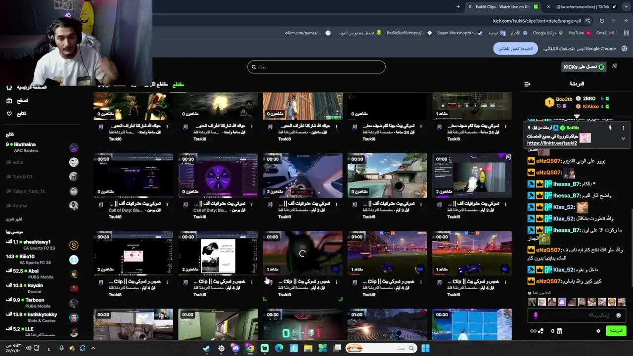Switch to the Kick Tsuki6 Clips tab

coord(502,7)
